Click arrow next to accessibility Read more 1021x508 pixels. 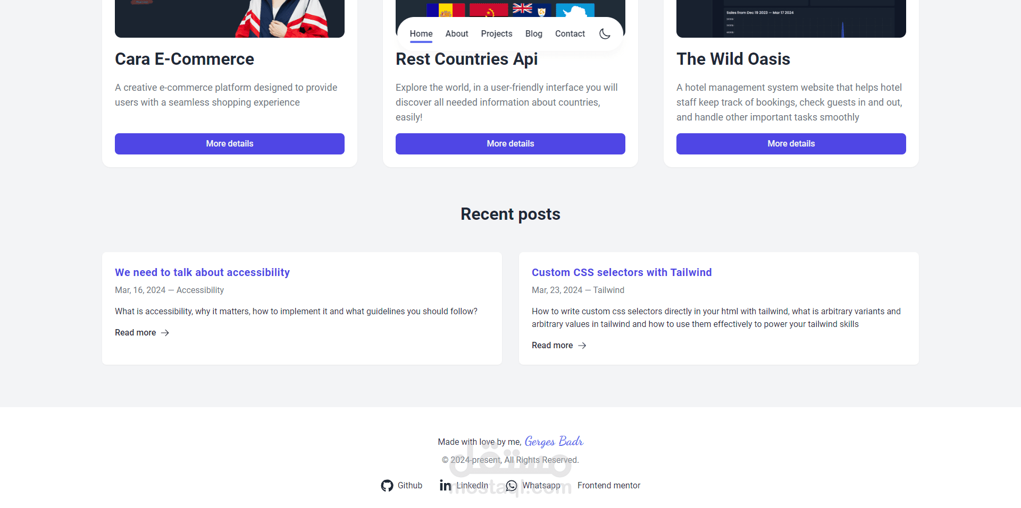point(165,333)
